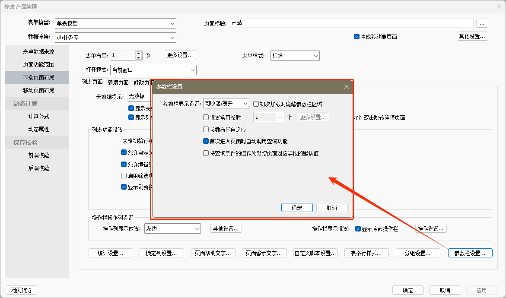Open 操作设置 button
506x298 pixels.
pyautogui.click(x=431, y=228)
